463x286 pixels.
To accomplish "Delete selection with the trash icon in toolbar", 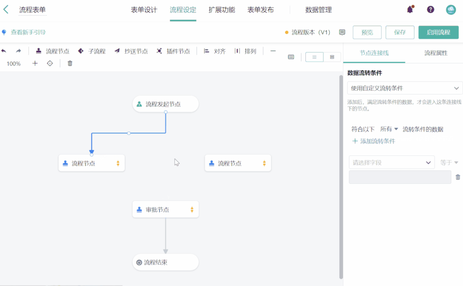I will [x=70, y=63].
